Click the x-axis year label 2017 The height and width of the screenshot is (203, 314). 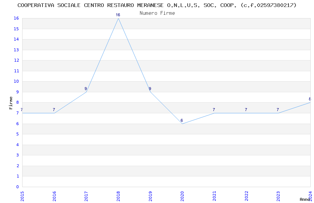(x=86, y=196)
